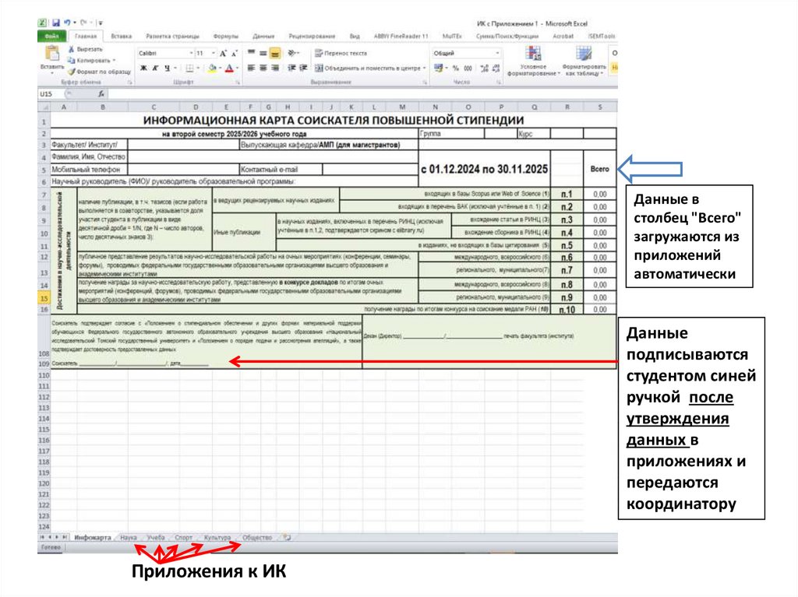The width and height of the screenshot is (798, 597).
Task: Click the insert new worksheet icon
Action: click(x=287, y=538)
